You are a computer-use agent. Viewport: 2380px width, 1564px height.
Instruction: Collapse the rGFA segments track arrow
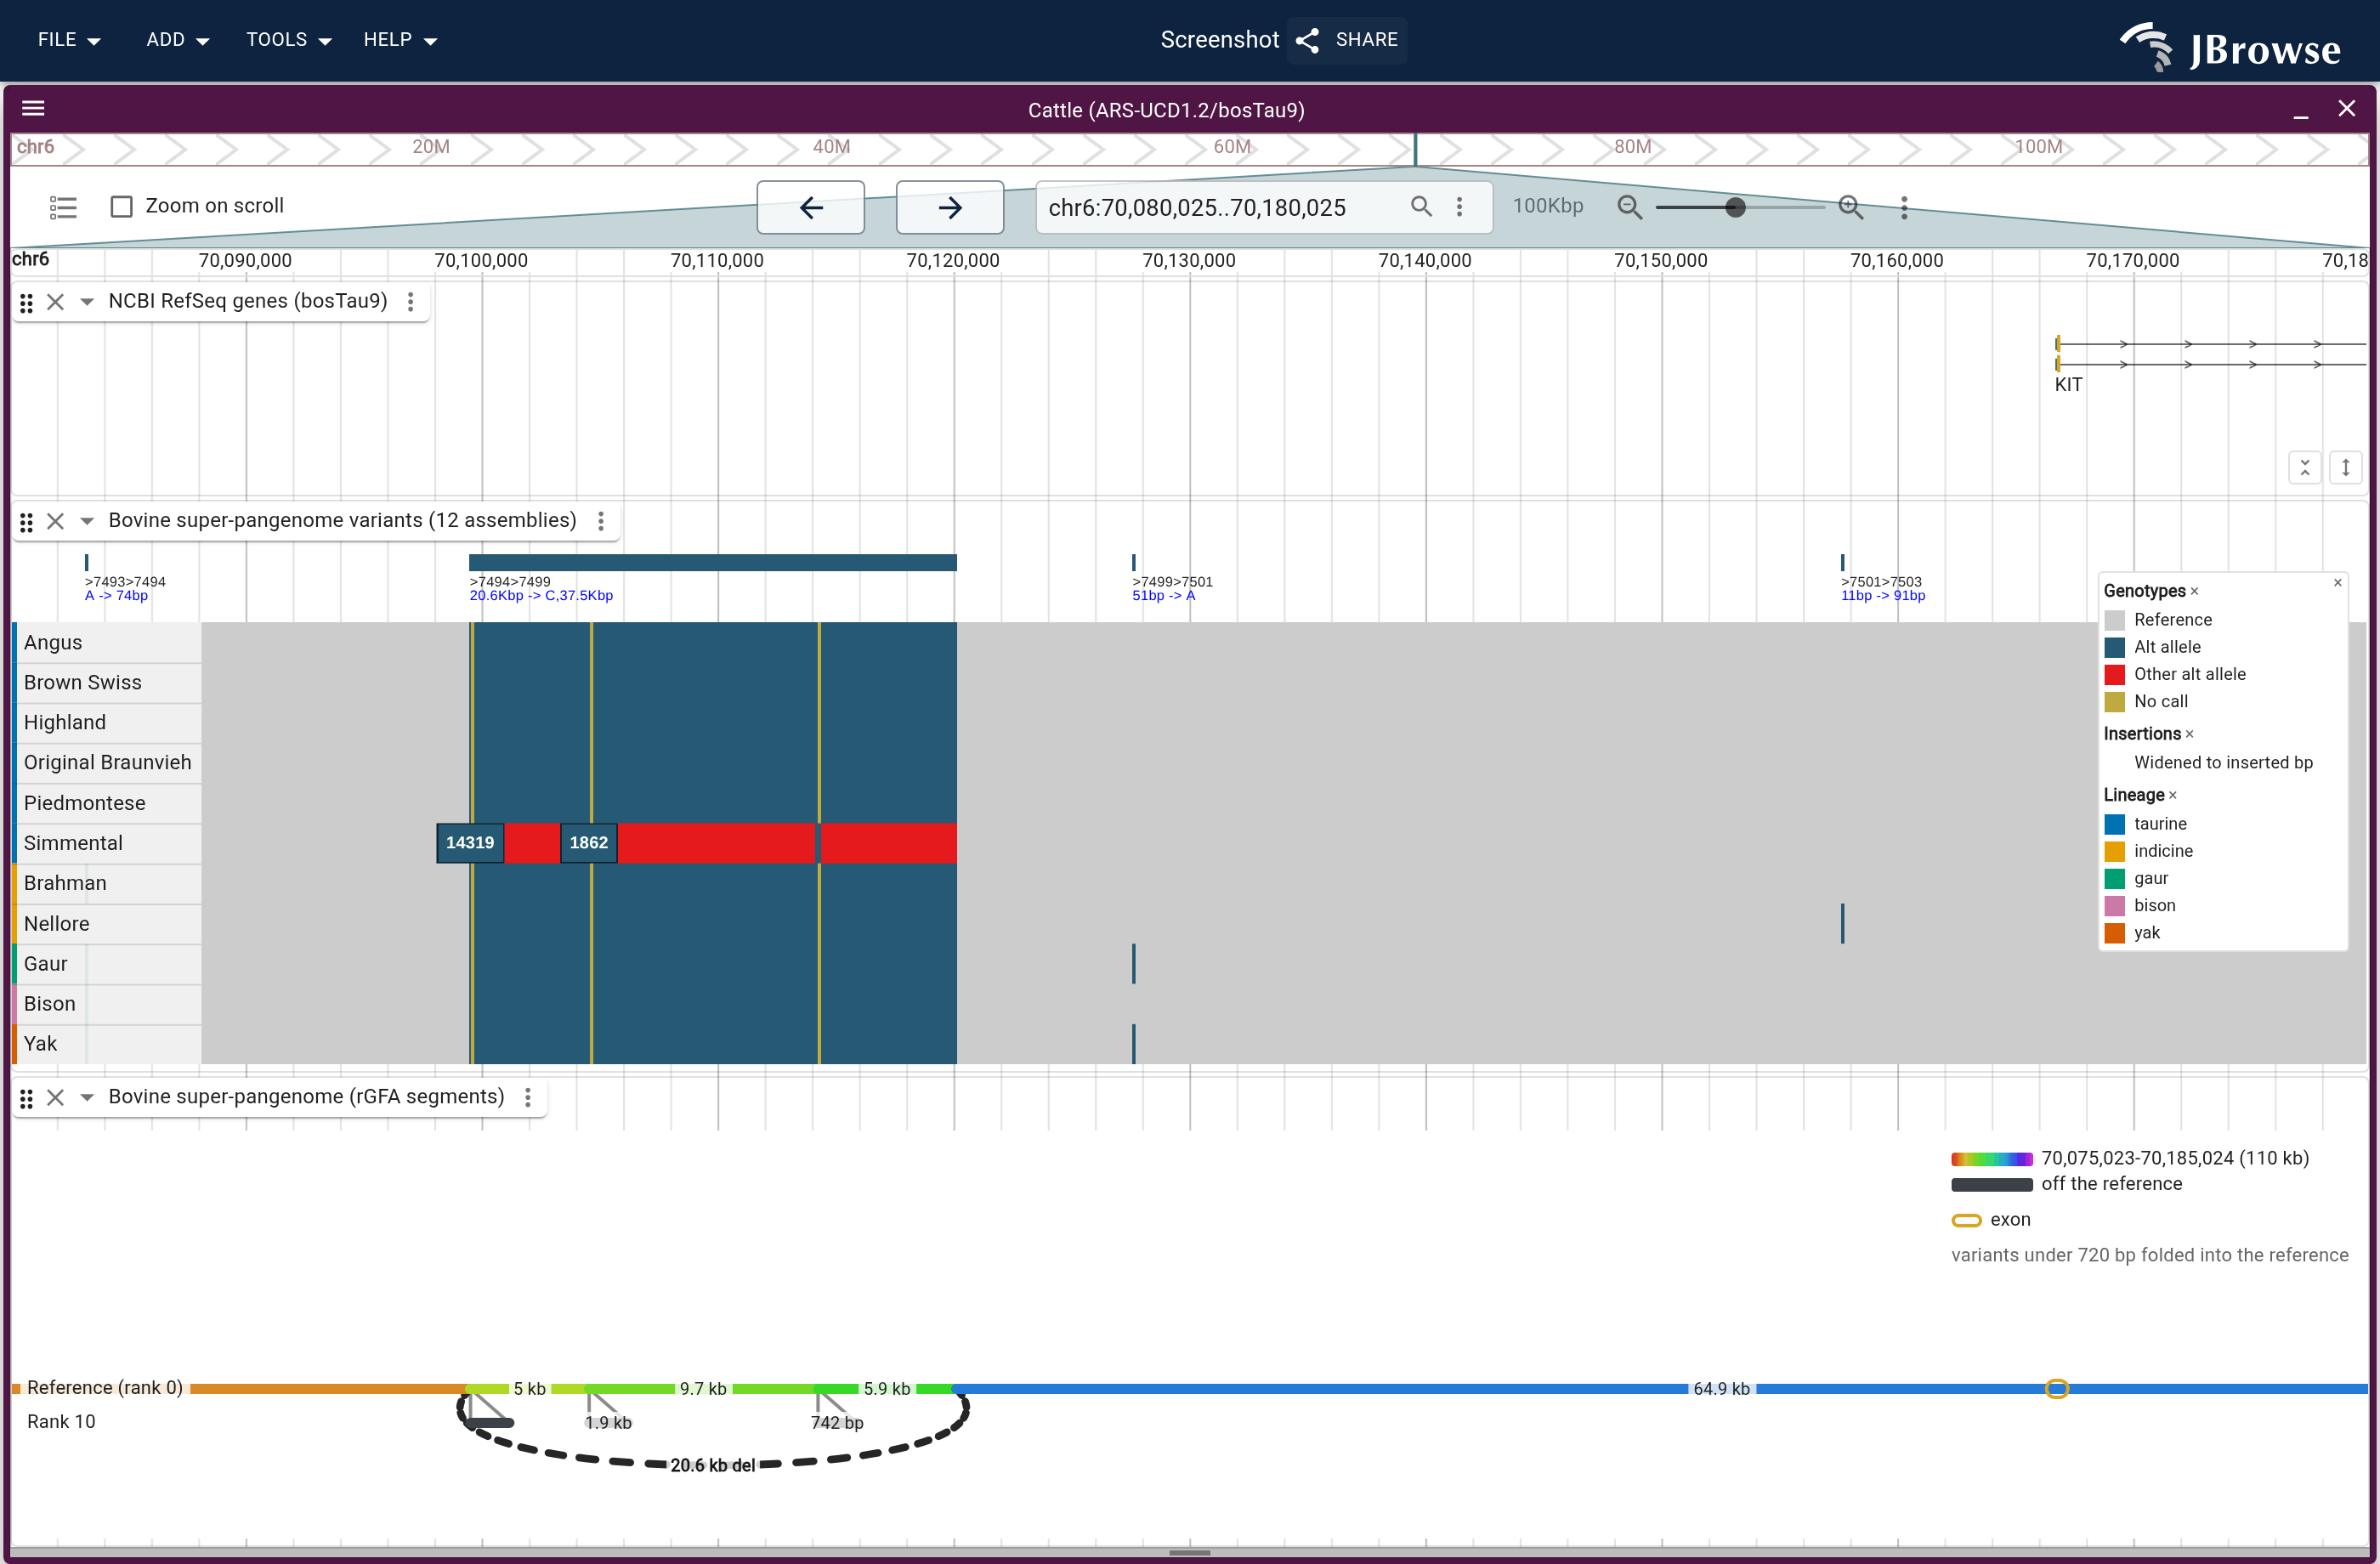[x=87, y=1097]
